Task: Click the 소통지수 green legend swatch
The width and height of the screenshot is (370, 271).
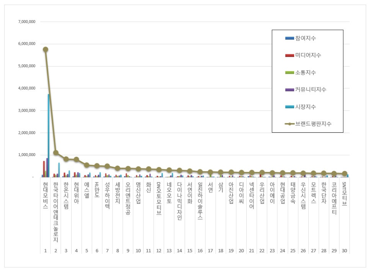Action: click(x=290, y=73)
